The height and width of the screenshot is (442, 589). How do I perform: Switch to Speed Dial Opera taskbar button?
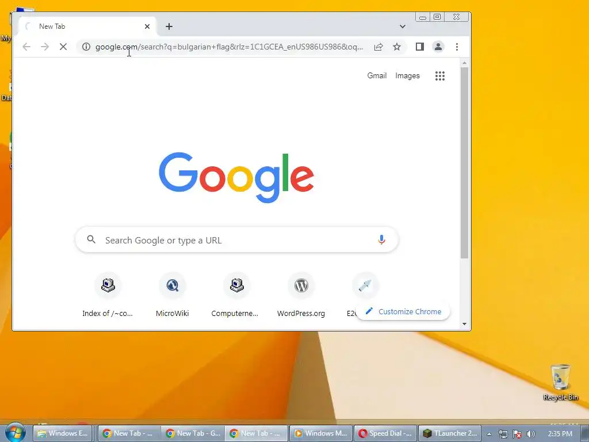click(385, 433)
